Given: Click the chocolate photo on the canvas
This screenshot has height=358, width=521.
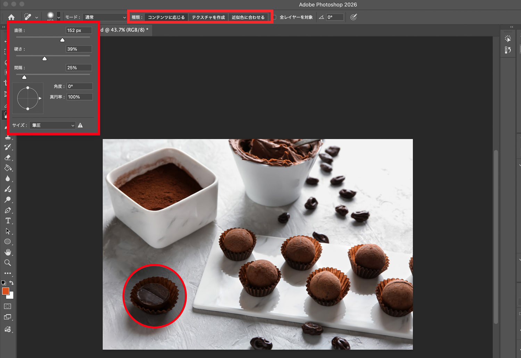Looking at the screenshot, I should coord(258,244).
